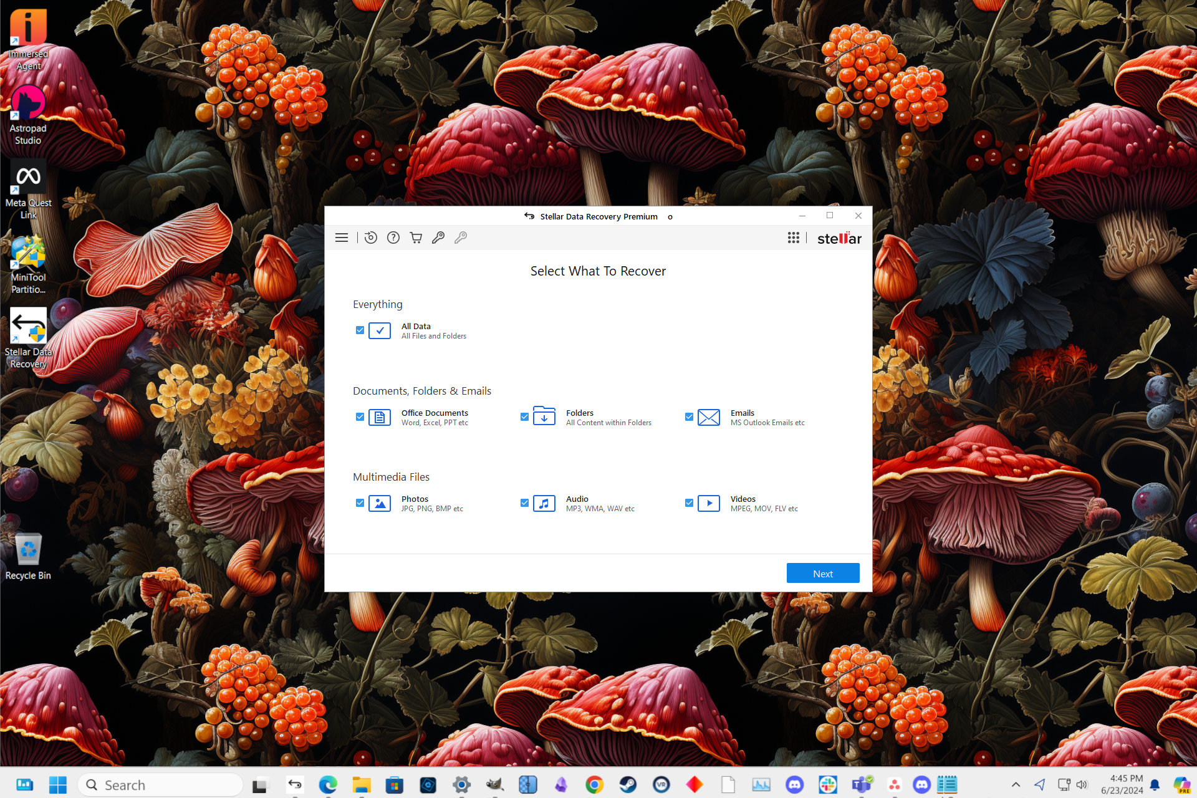Uncheck the Photos checkbox
Screen dimensions: 1197x798
pos(360,503)
